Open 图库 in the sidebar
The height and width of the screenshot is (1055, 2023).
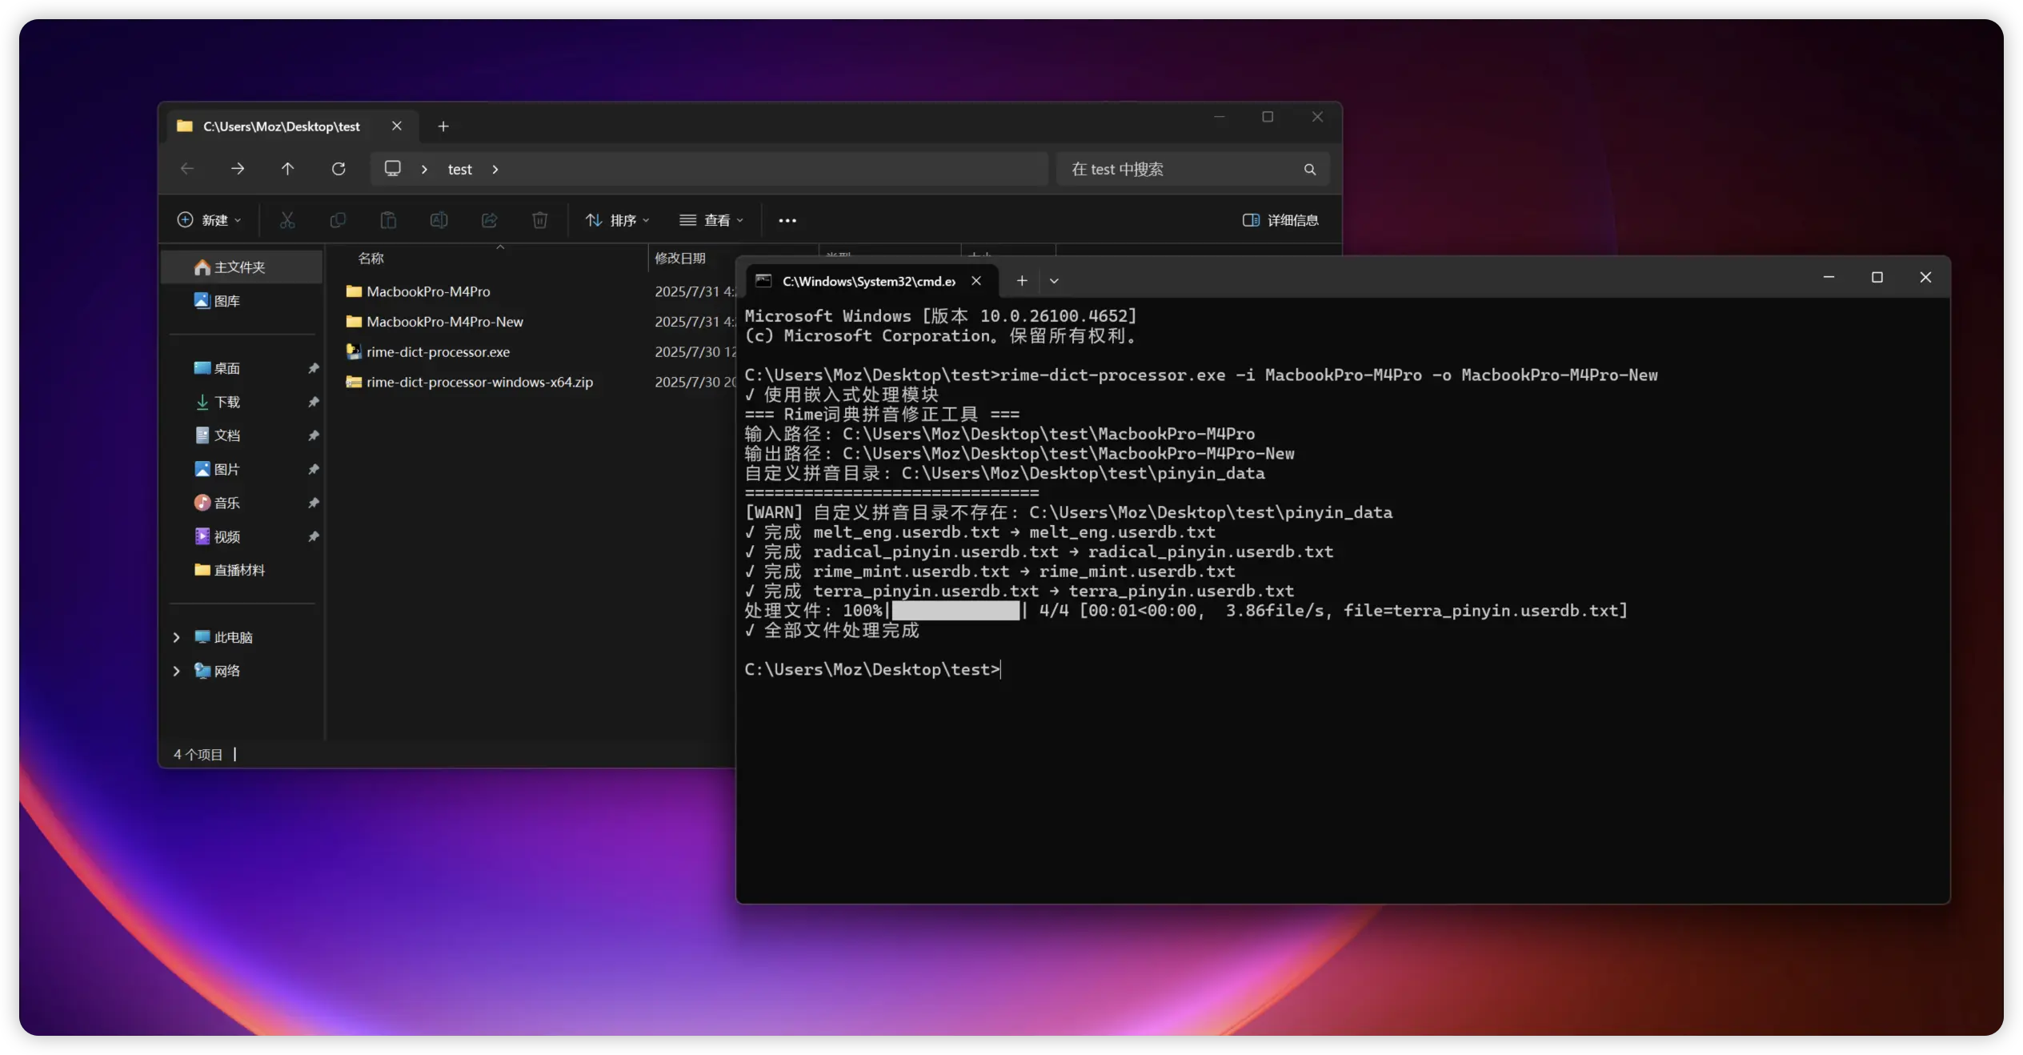click(x=242, y=301)
